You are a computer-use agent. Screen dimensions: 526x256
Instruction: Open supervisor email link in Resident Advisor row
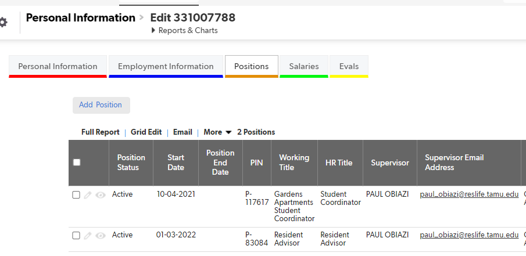(x=469, y=235)
